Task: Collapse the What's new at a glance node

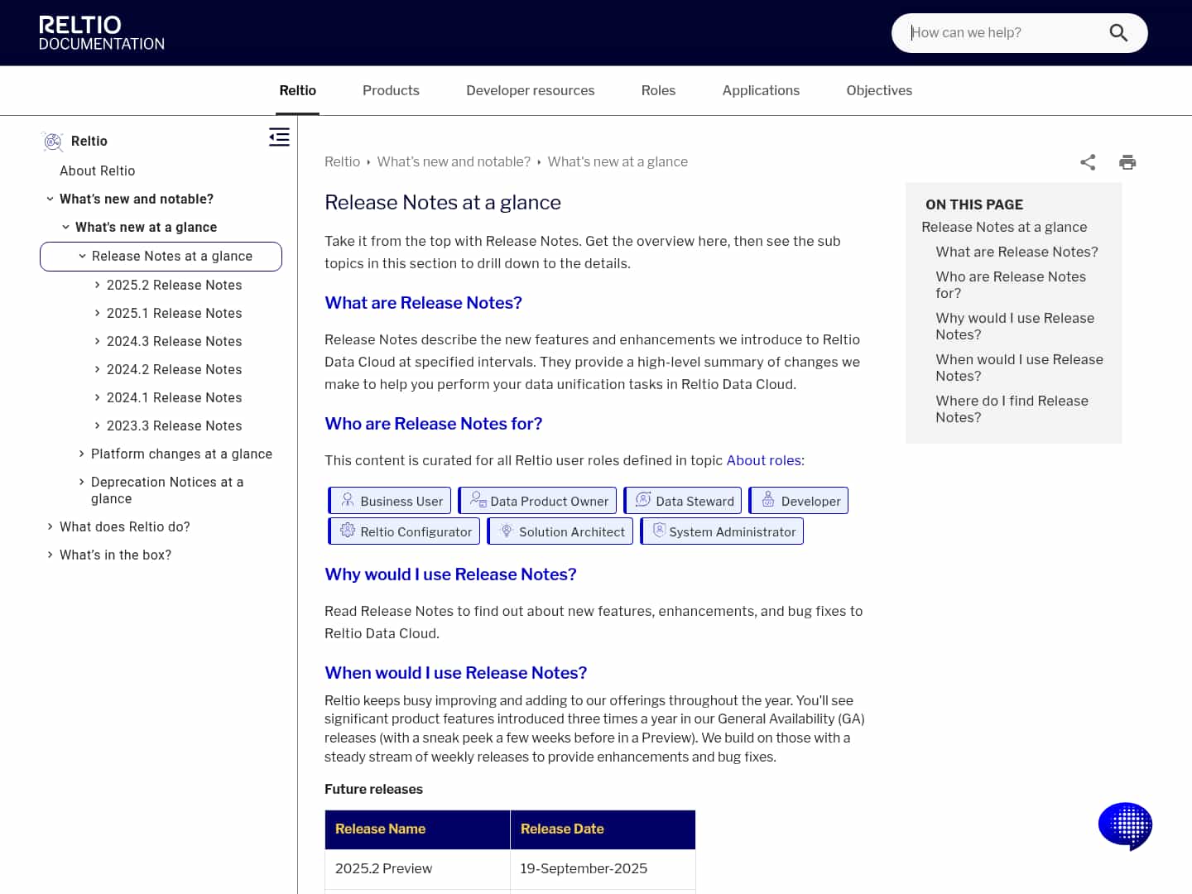Action: point(66,227)
